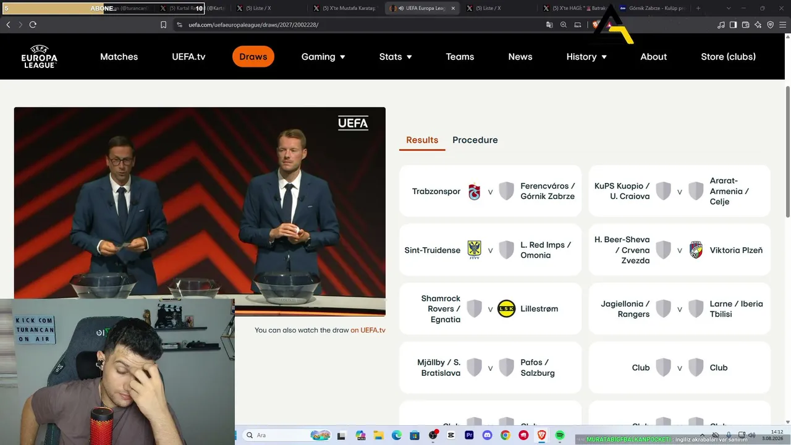The image size is (791, 445).
Task: Open Microsoft Store from the taskbar
Action: [415, 435]
